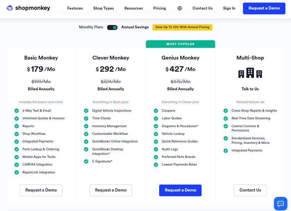This screenshot has height=211, width=291.
Task: Click Mobile Apps for Techs feature text
Action: [39, 157]
